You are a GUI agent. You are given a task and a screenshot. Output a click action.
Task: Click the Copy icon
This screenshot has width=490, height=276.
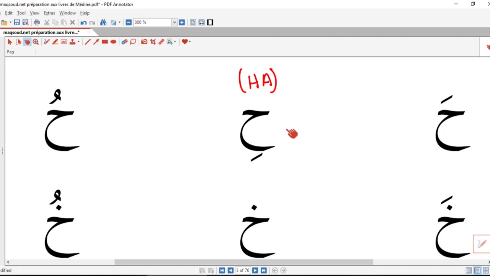(56, 22)
